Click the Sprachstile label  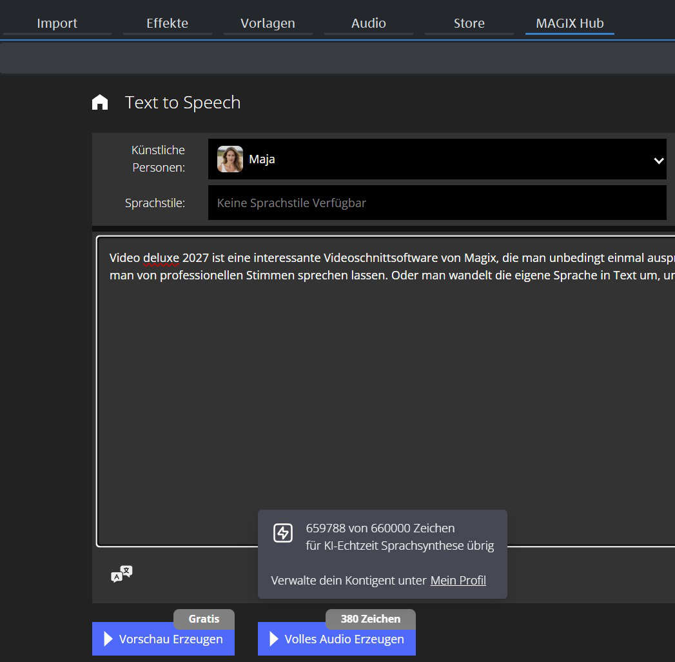pyautogui.click(x=155, y=203)
